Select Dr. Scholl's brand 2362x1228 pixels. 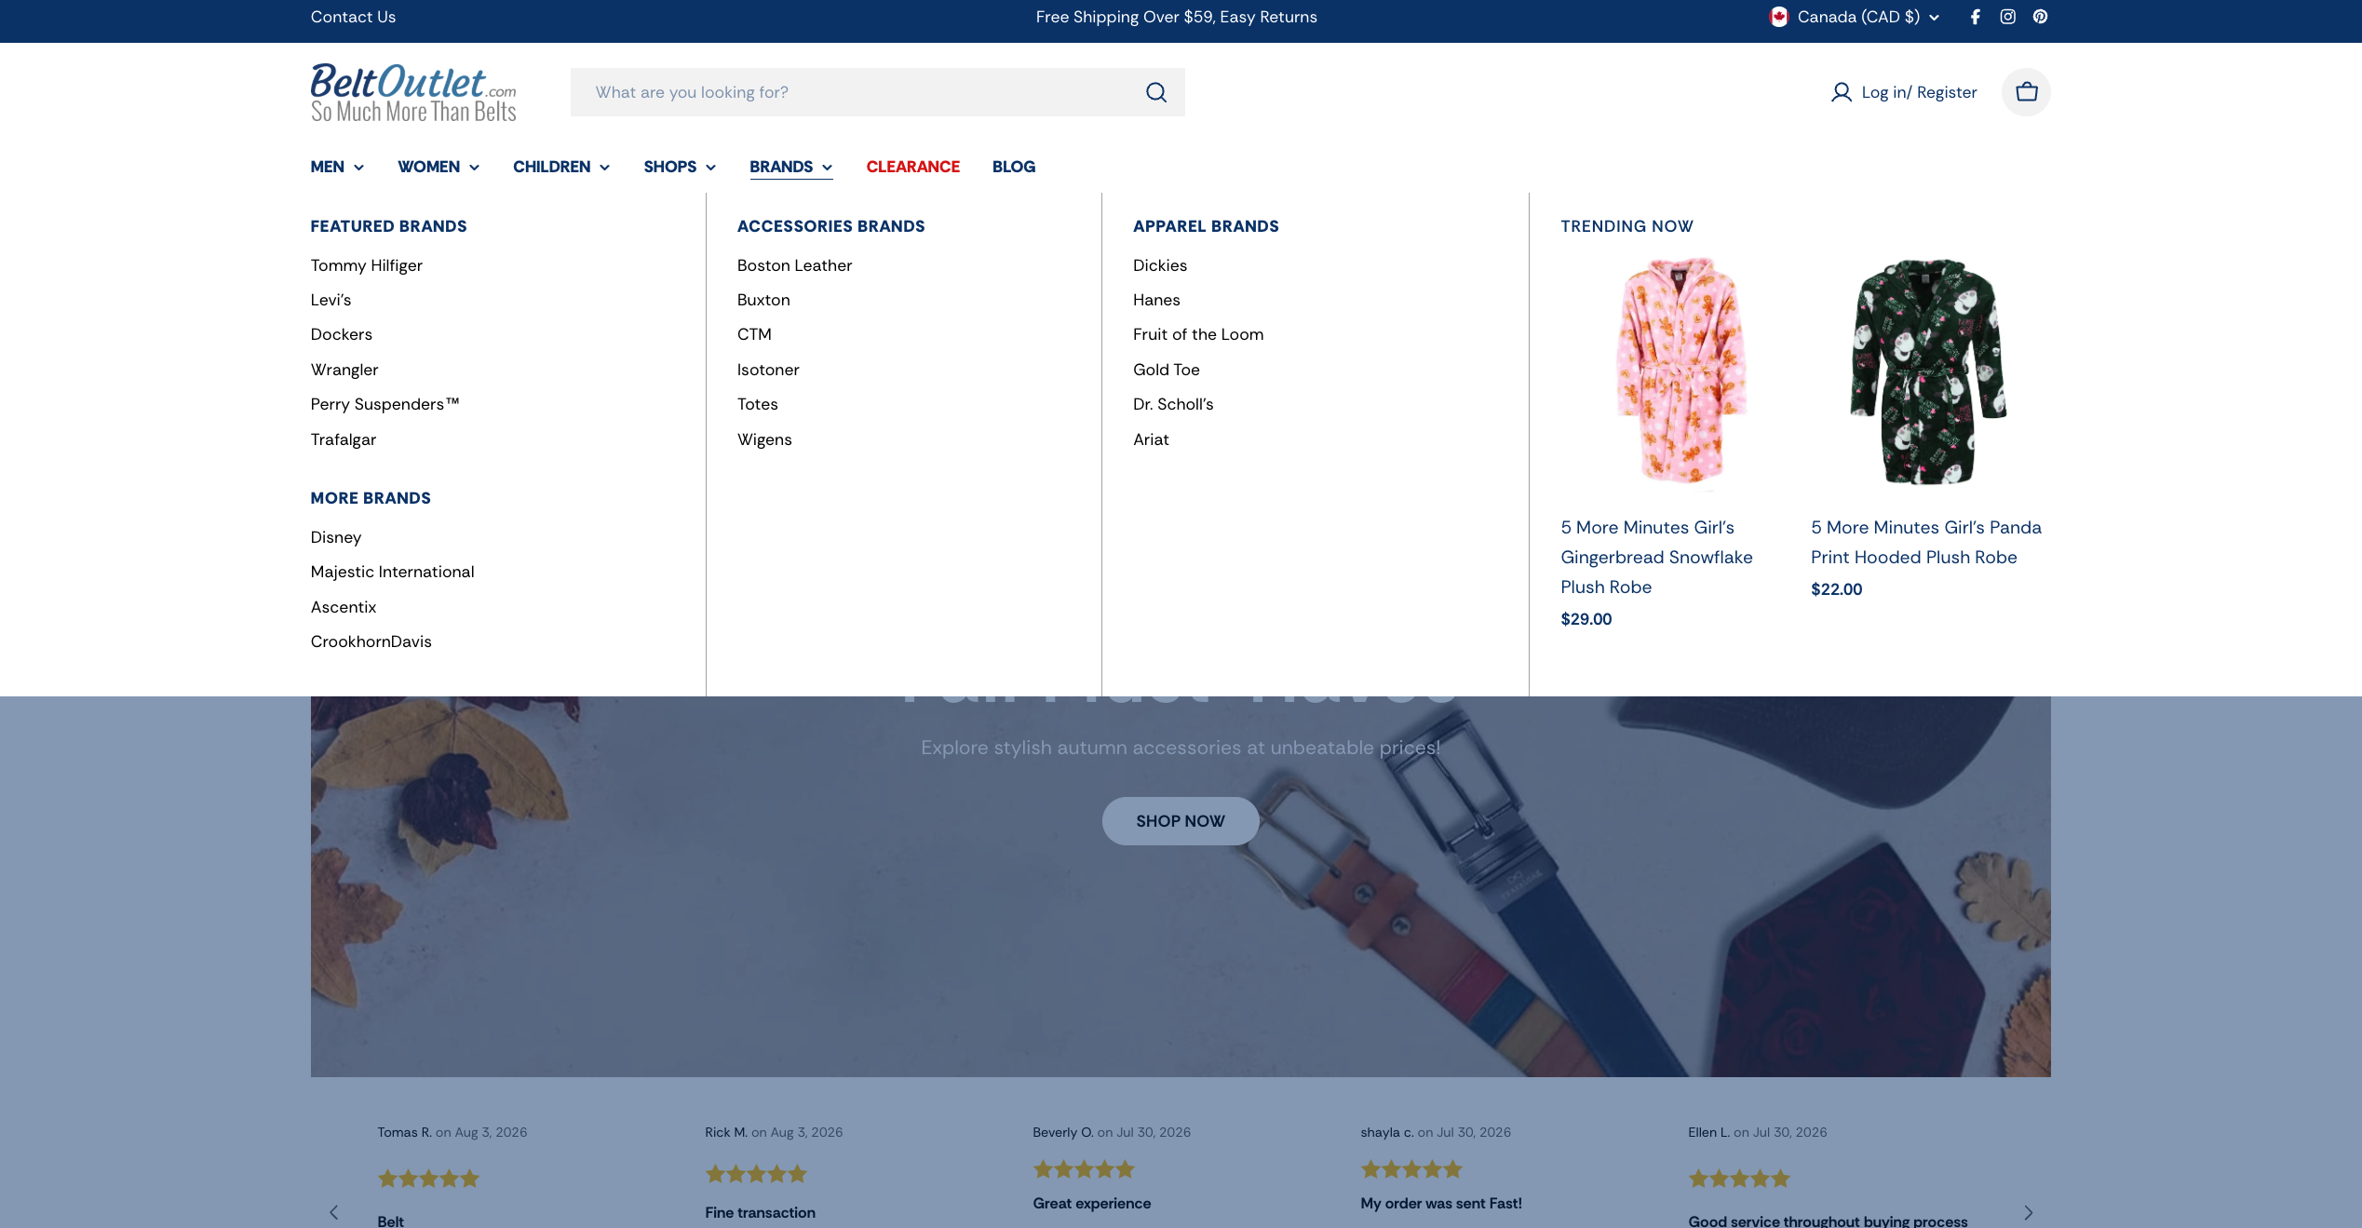point(1173,404)
